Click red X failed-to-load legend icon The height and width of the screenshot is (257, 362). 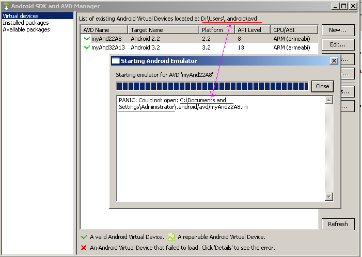point(84,248)
